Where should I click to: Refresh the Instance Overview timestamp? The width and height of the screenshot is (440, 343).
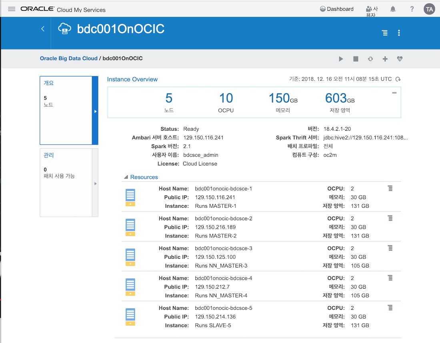click(x=398, y=80)
